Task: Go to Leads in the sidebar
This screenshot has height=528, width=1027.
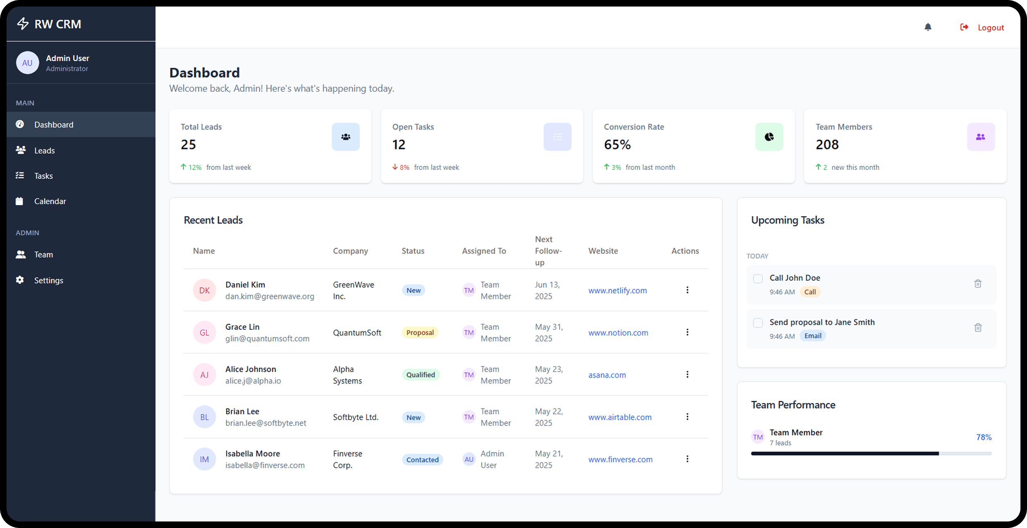Action: click(81, 150)
